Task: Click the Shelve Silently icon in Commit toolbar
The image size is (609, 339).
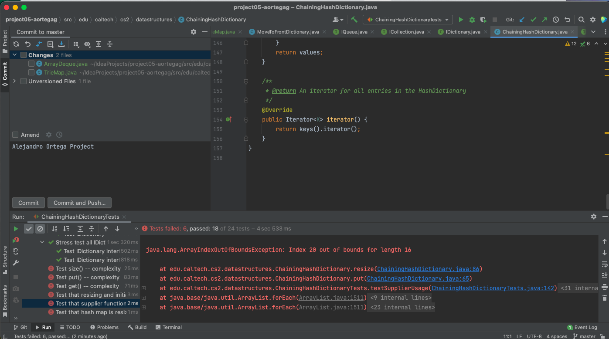Action: coord(61,44)
